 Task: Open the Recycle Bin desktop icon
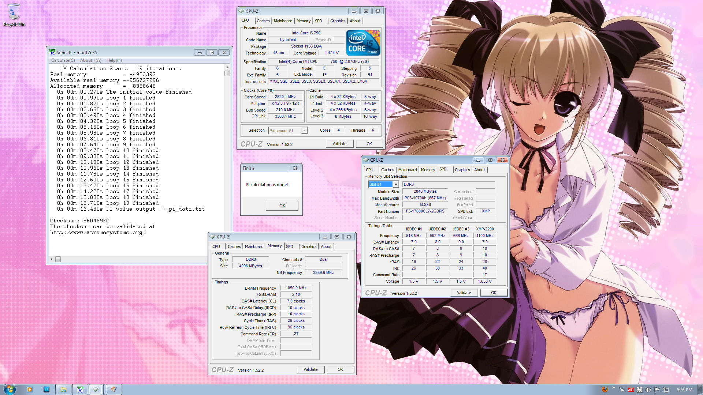pos(14,15)
